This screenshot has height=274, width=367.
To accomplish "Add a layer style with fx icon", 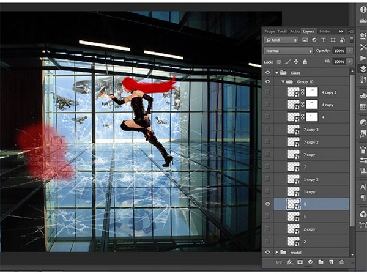I will pyautogui.click(x=289, y=262).
